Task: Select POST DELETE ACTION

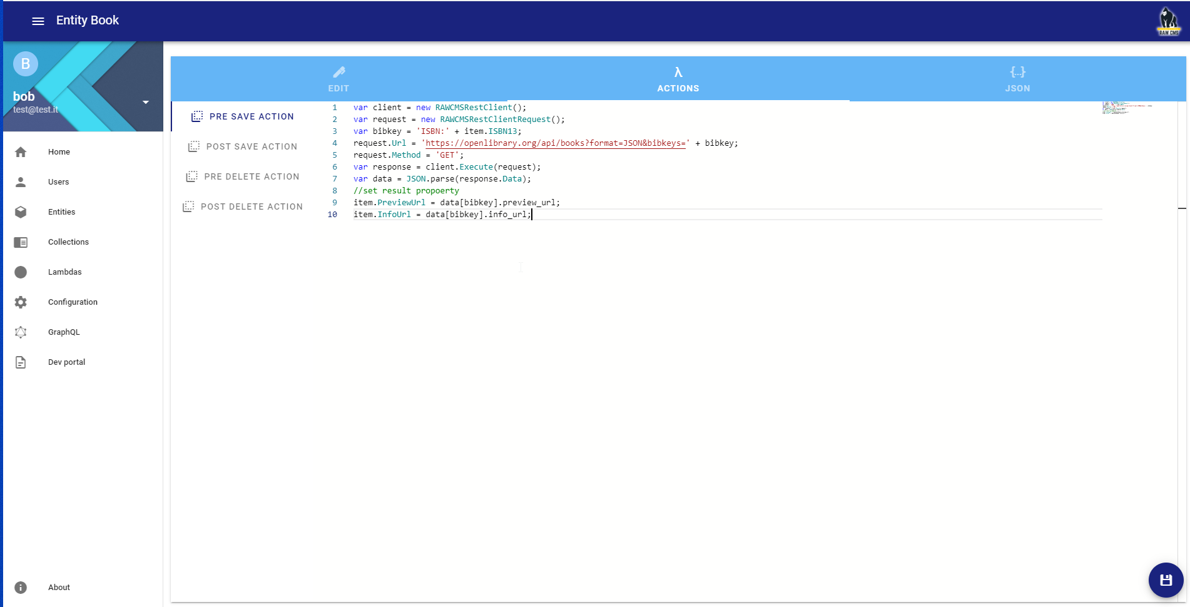Action: (x=243, y=207)
